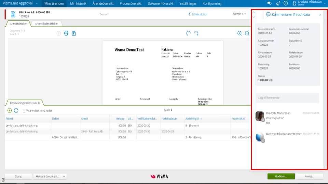The width and height of the screenshot is (328, 184).
Task: Sort by Debet column header
Action: (x=55, y=119)
